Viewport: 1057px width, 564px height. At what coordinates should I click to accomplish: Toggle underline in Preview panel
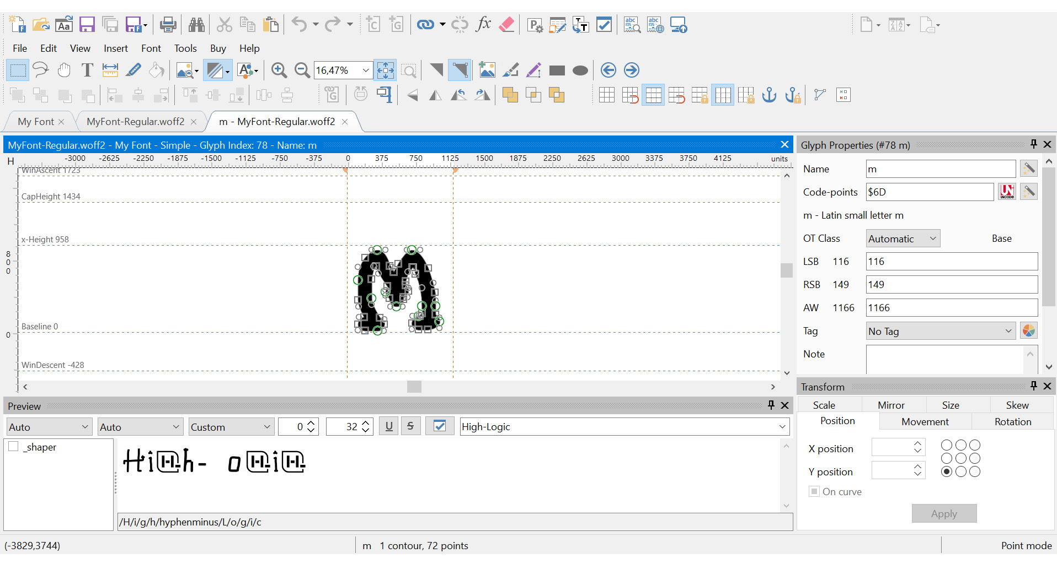click(x=389, y=426)
